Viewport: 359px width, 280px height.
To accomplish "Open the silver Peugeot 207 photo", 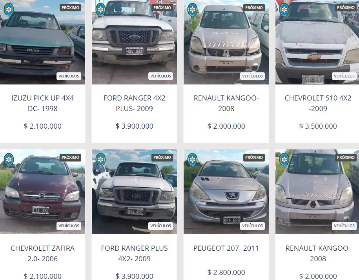I will click(x=226, y=192).
